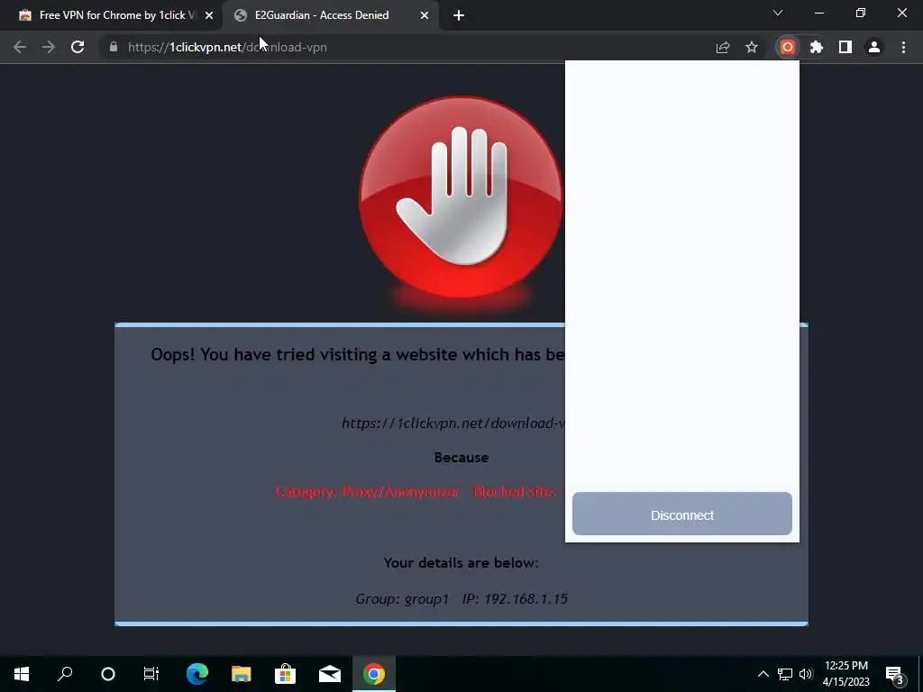Go forward to the next page
The height and width of the screenshot is (692, 923).
coord(49,47)
